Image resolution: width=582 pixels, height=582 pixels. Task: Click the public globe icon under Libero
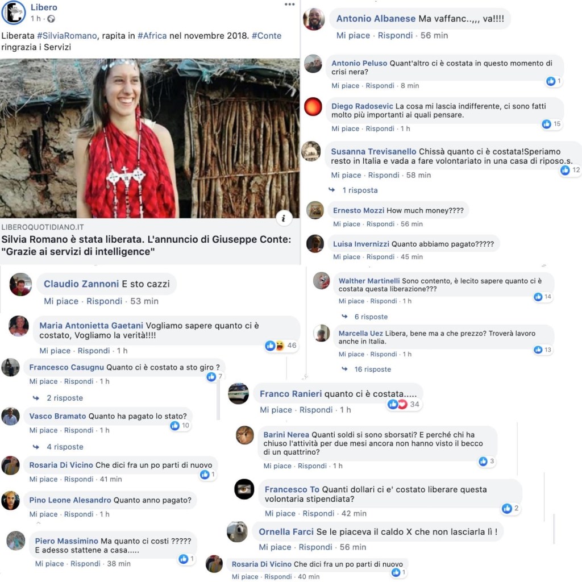(x=51, y=19)
